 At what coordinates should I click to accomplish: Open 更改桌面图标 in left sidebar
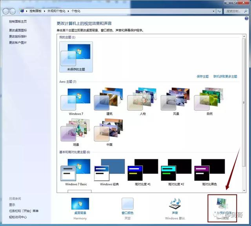coord(18,30)
